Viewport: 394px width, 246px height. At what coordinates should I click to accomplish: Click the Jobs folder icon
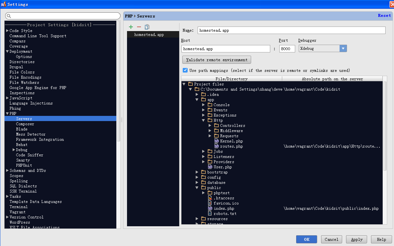point(210,151)
